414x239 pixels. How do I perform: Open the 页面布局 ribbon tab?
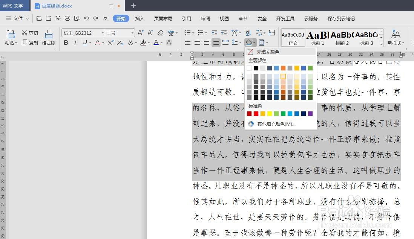click(x=163, y=18)
